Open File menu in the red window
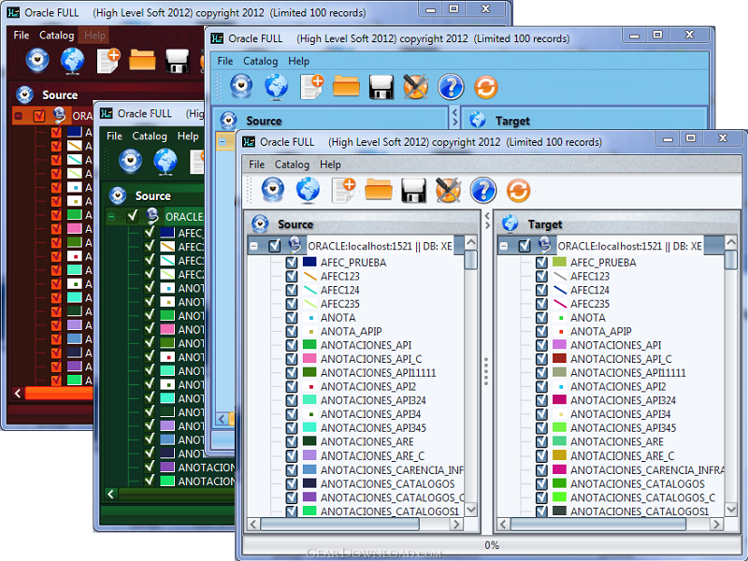The width and height of the screenshot is (748, 561). 22,36
